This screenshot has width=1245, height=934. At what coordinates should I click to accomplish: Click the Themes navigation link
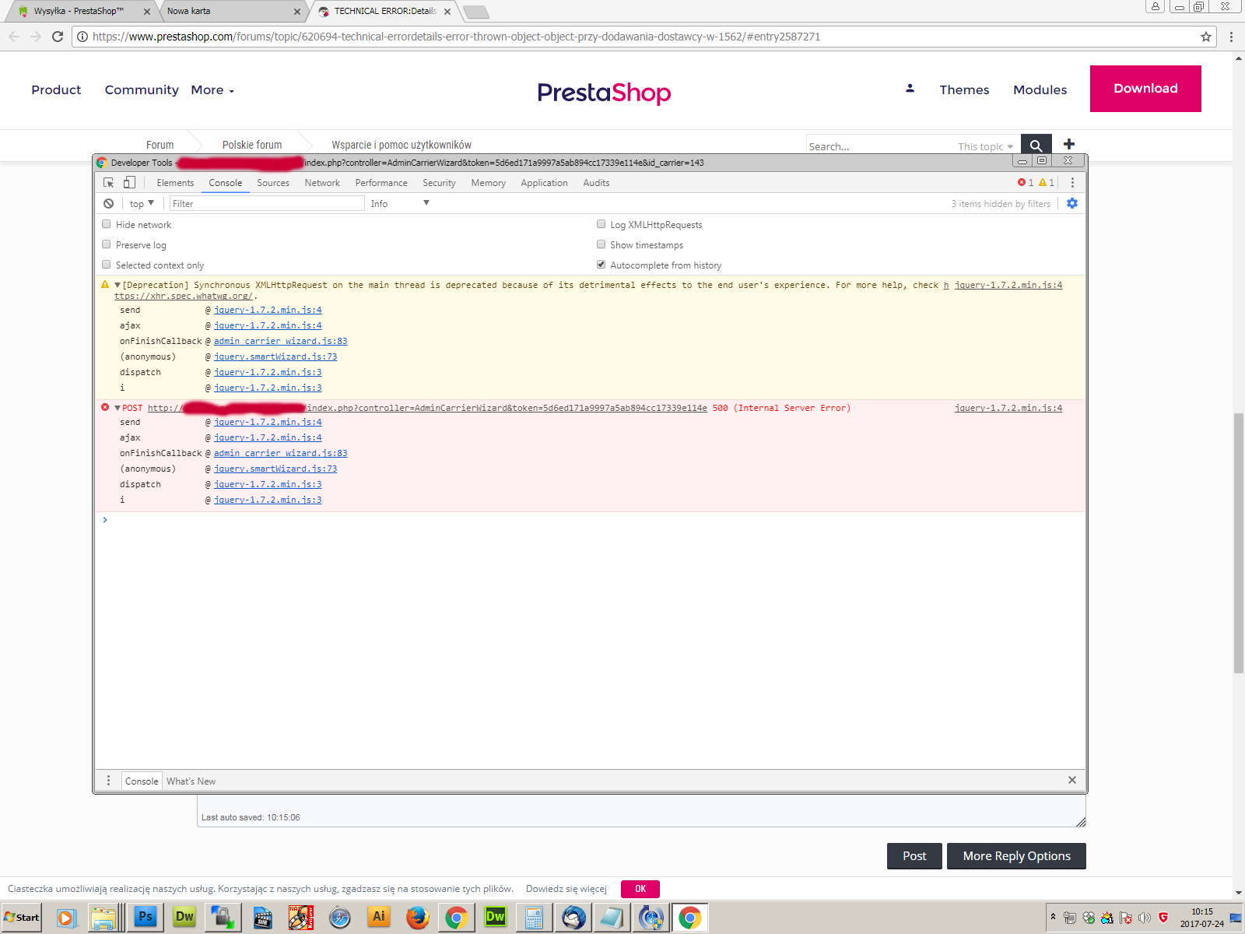[964, 90]
